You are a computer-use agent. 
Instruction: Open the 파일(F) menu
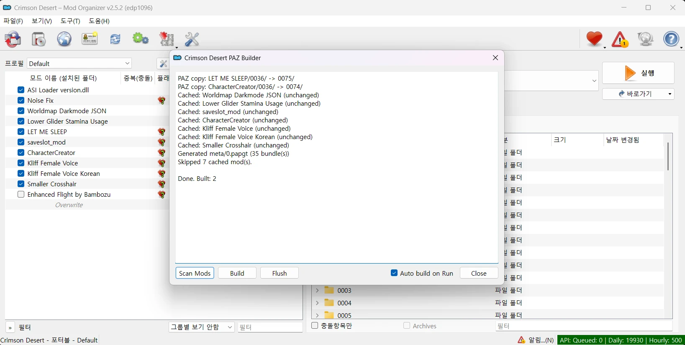pos(13,21)
